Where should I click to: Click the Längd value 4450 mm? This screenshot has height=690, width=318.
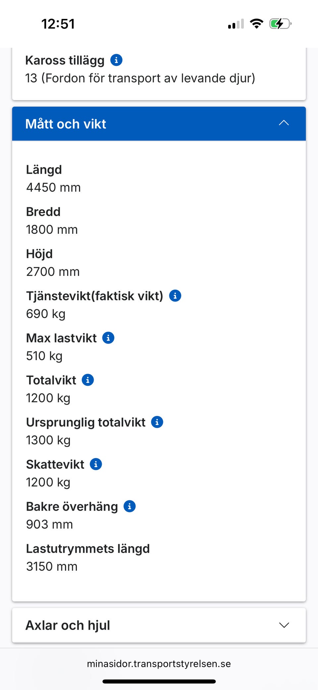[x=53, y=188]
